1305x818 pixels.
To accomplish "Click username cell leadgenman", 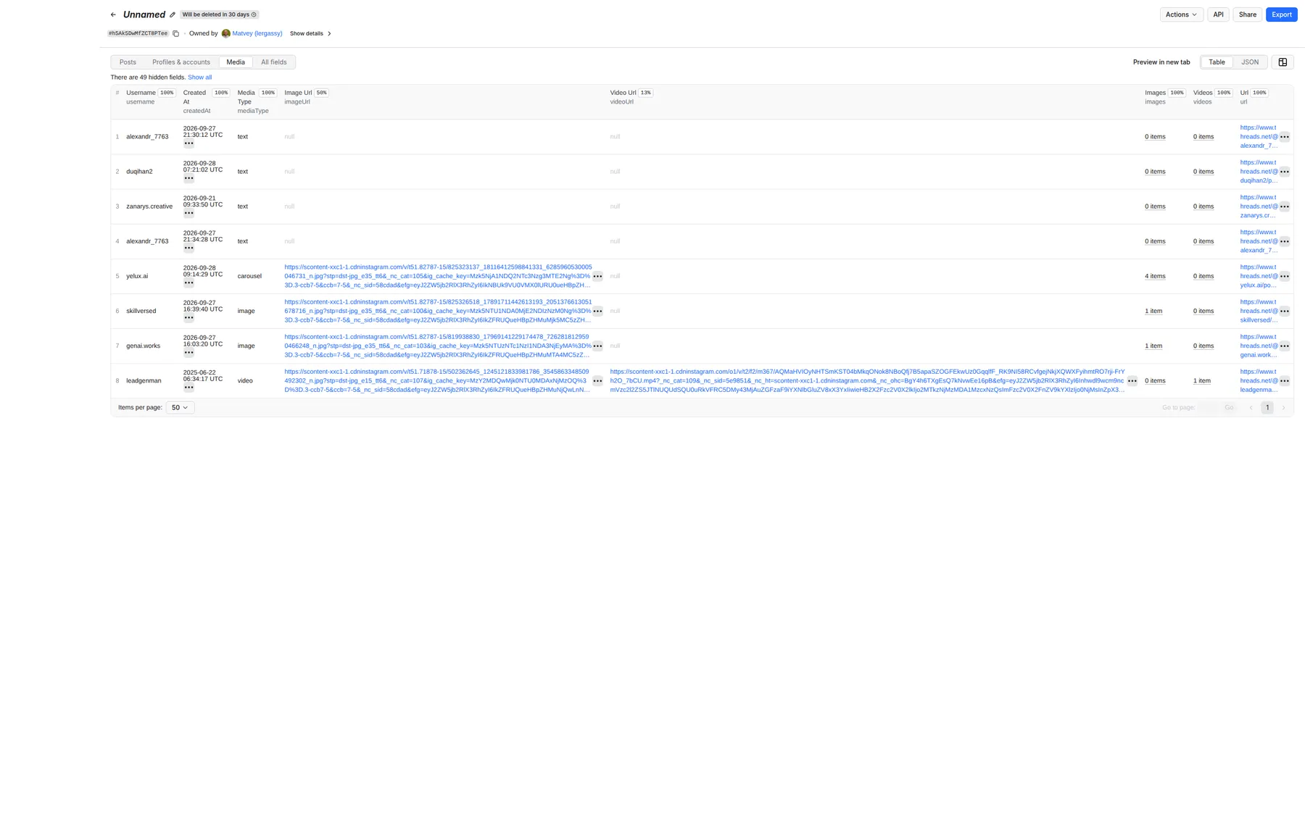I will pos(144,380).
